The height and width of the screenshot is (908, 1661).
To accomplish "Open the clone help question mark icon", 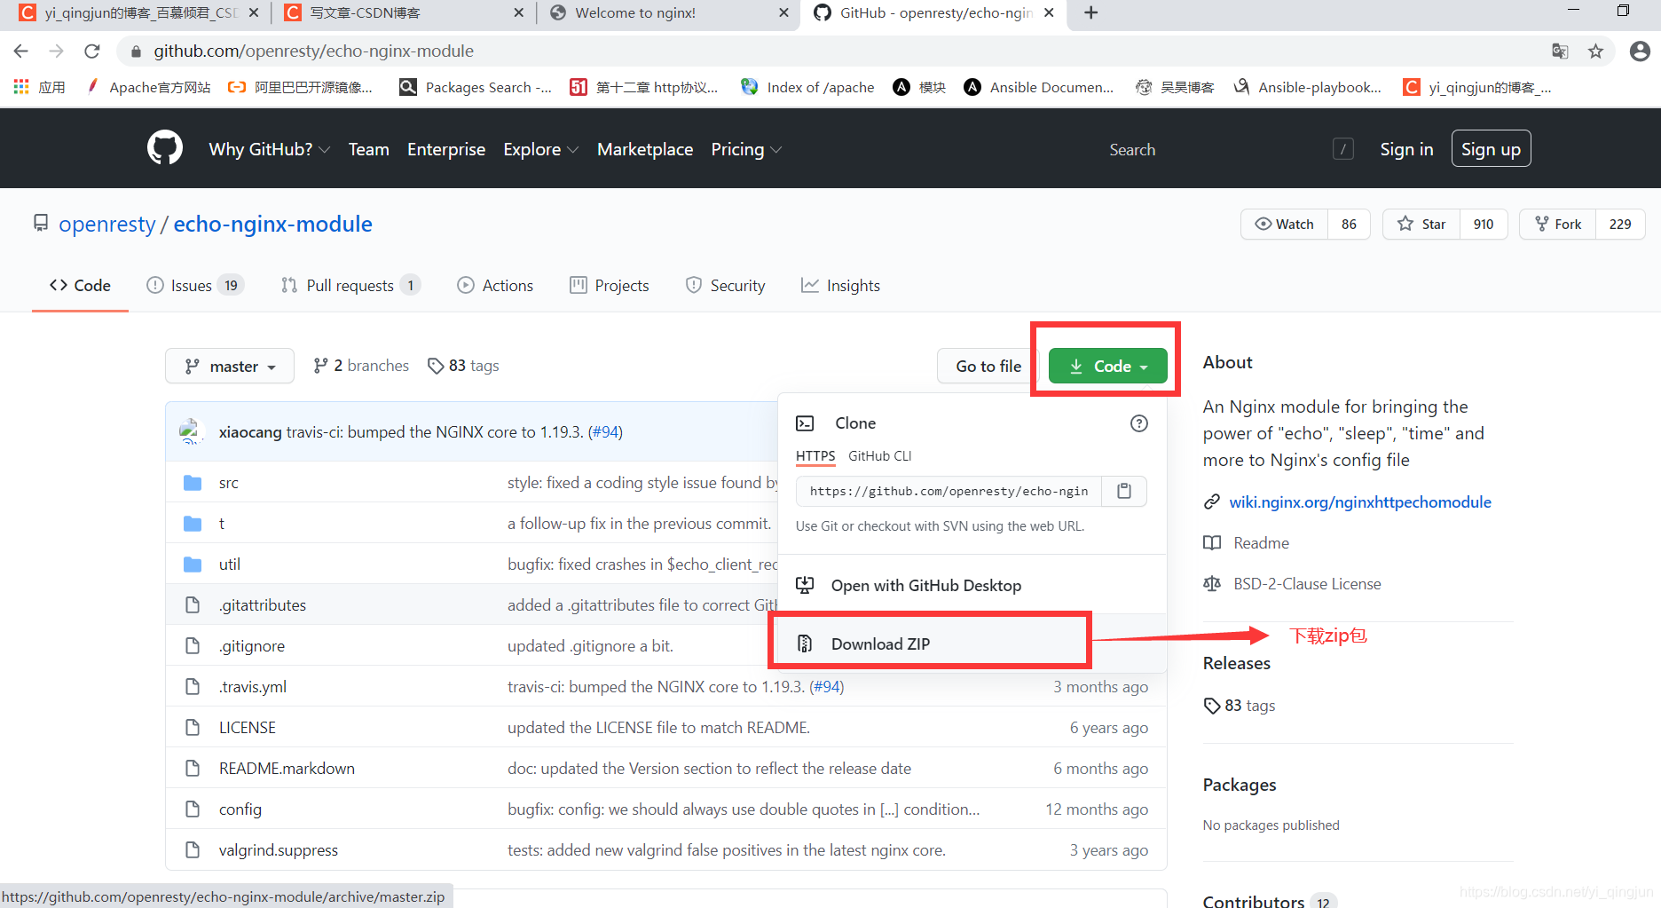I will click(1139, 423).
